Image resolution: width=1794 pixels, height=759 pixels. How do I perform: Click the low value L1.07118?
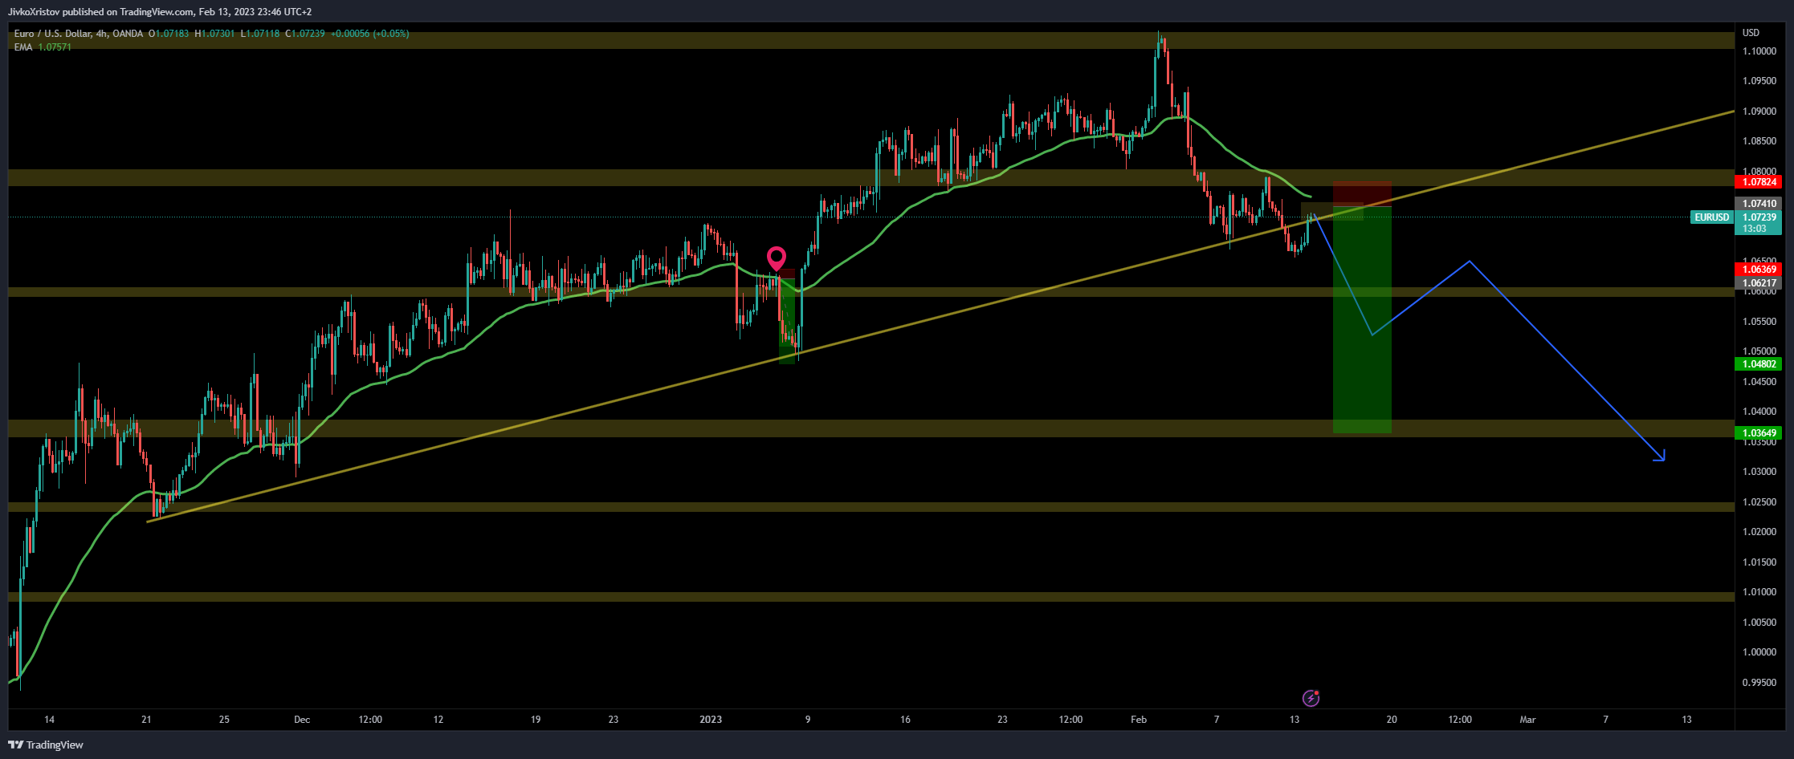point(260,34)
